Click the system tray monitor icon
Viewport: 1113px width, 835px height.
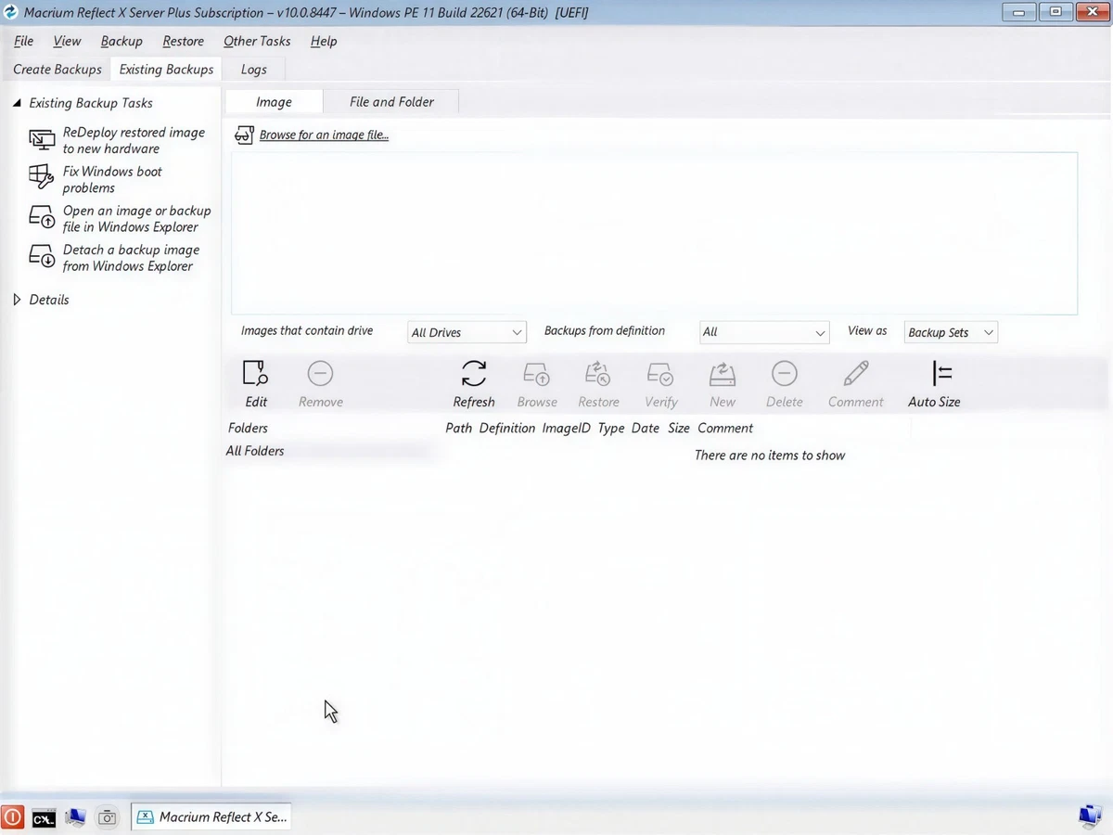[x=1090, y=816]
